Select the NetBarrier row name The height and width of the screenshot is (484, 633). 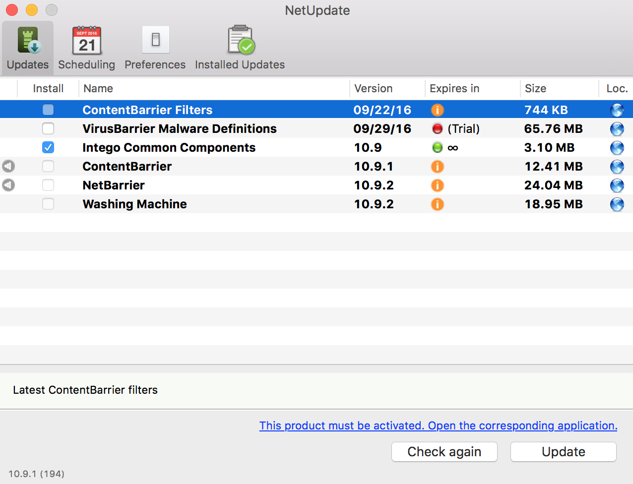tap(114, 185)
